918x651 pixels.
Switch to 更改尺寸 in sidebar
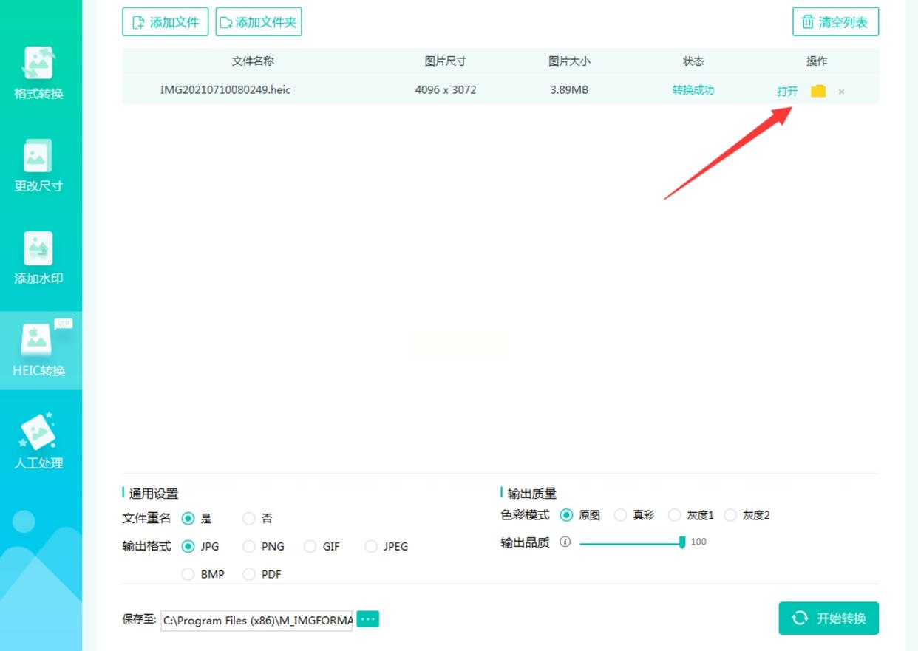[x=38, y=166]
